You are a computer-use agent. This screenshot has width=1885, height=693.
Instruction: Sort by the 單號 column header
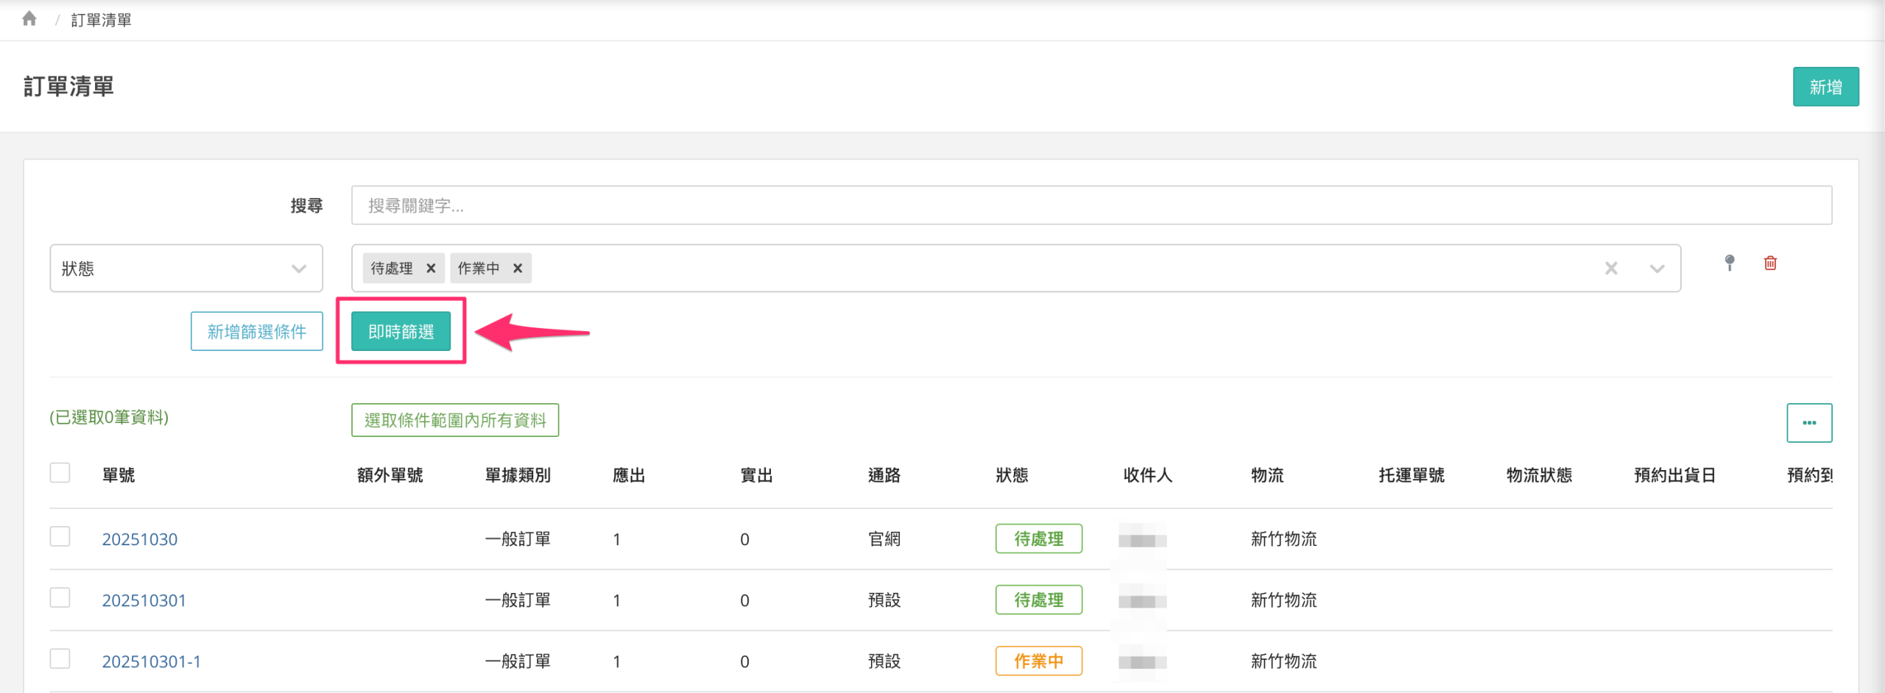119,475
